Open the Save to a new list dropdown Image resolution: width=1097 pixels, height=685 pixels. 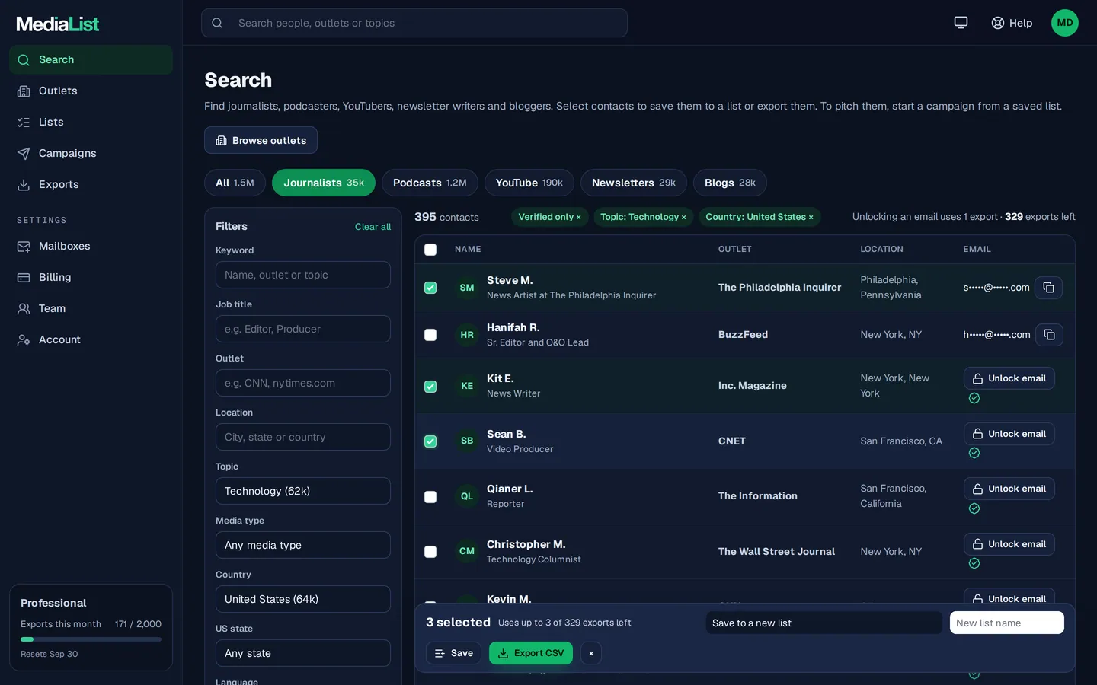(824, 623)
